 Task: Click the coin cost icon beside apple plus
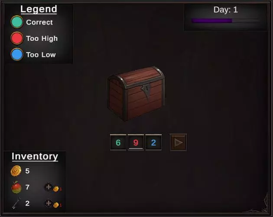click(x=56, y=189)
